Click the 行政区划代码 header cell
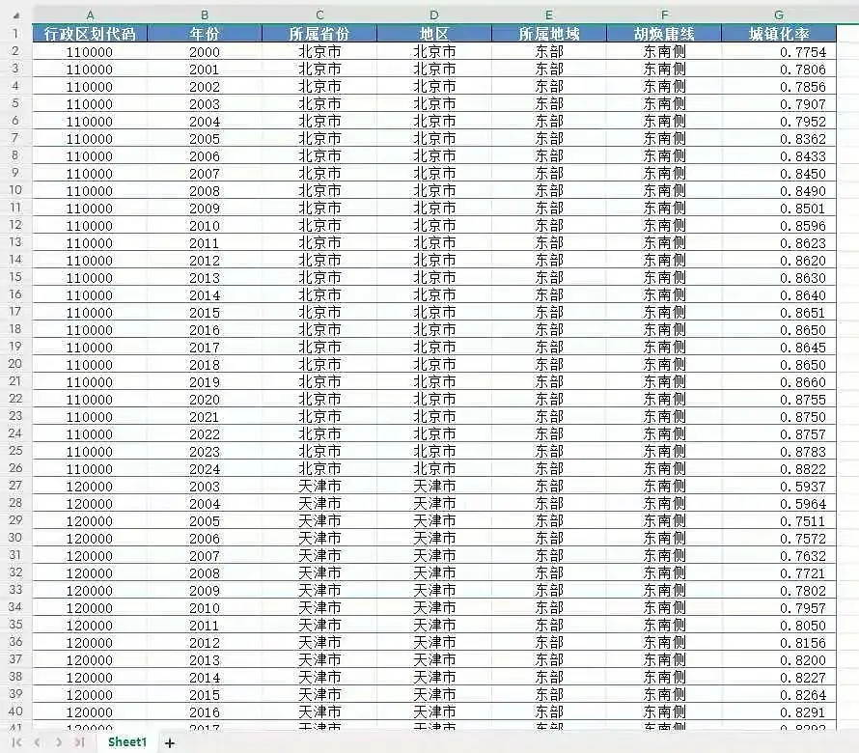859x753 pixels. coord(90,34)
